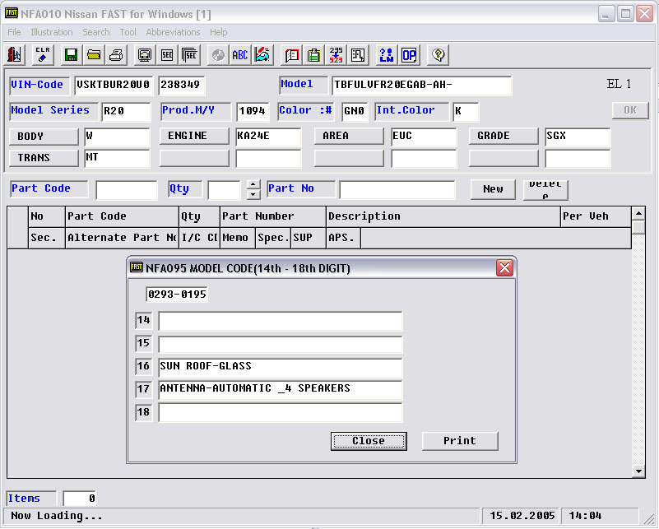Click the Per Veh column header
The image size is (659, 529).
pos(596,217)
